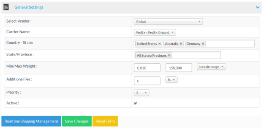
Task: Open Carrier Name FedEx Ground dropdown
Action: click(x=155, y=32)
